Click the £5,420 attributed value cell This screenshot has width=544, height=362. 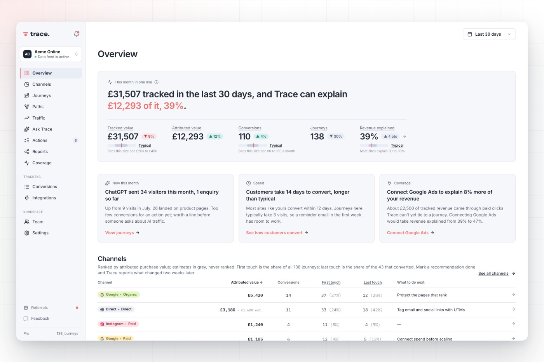tap(255, 295)
